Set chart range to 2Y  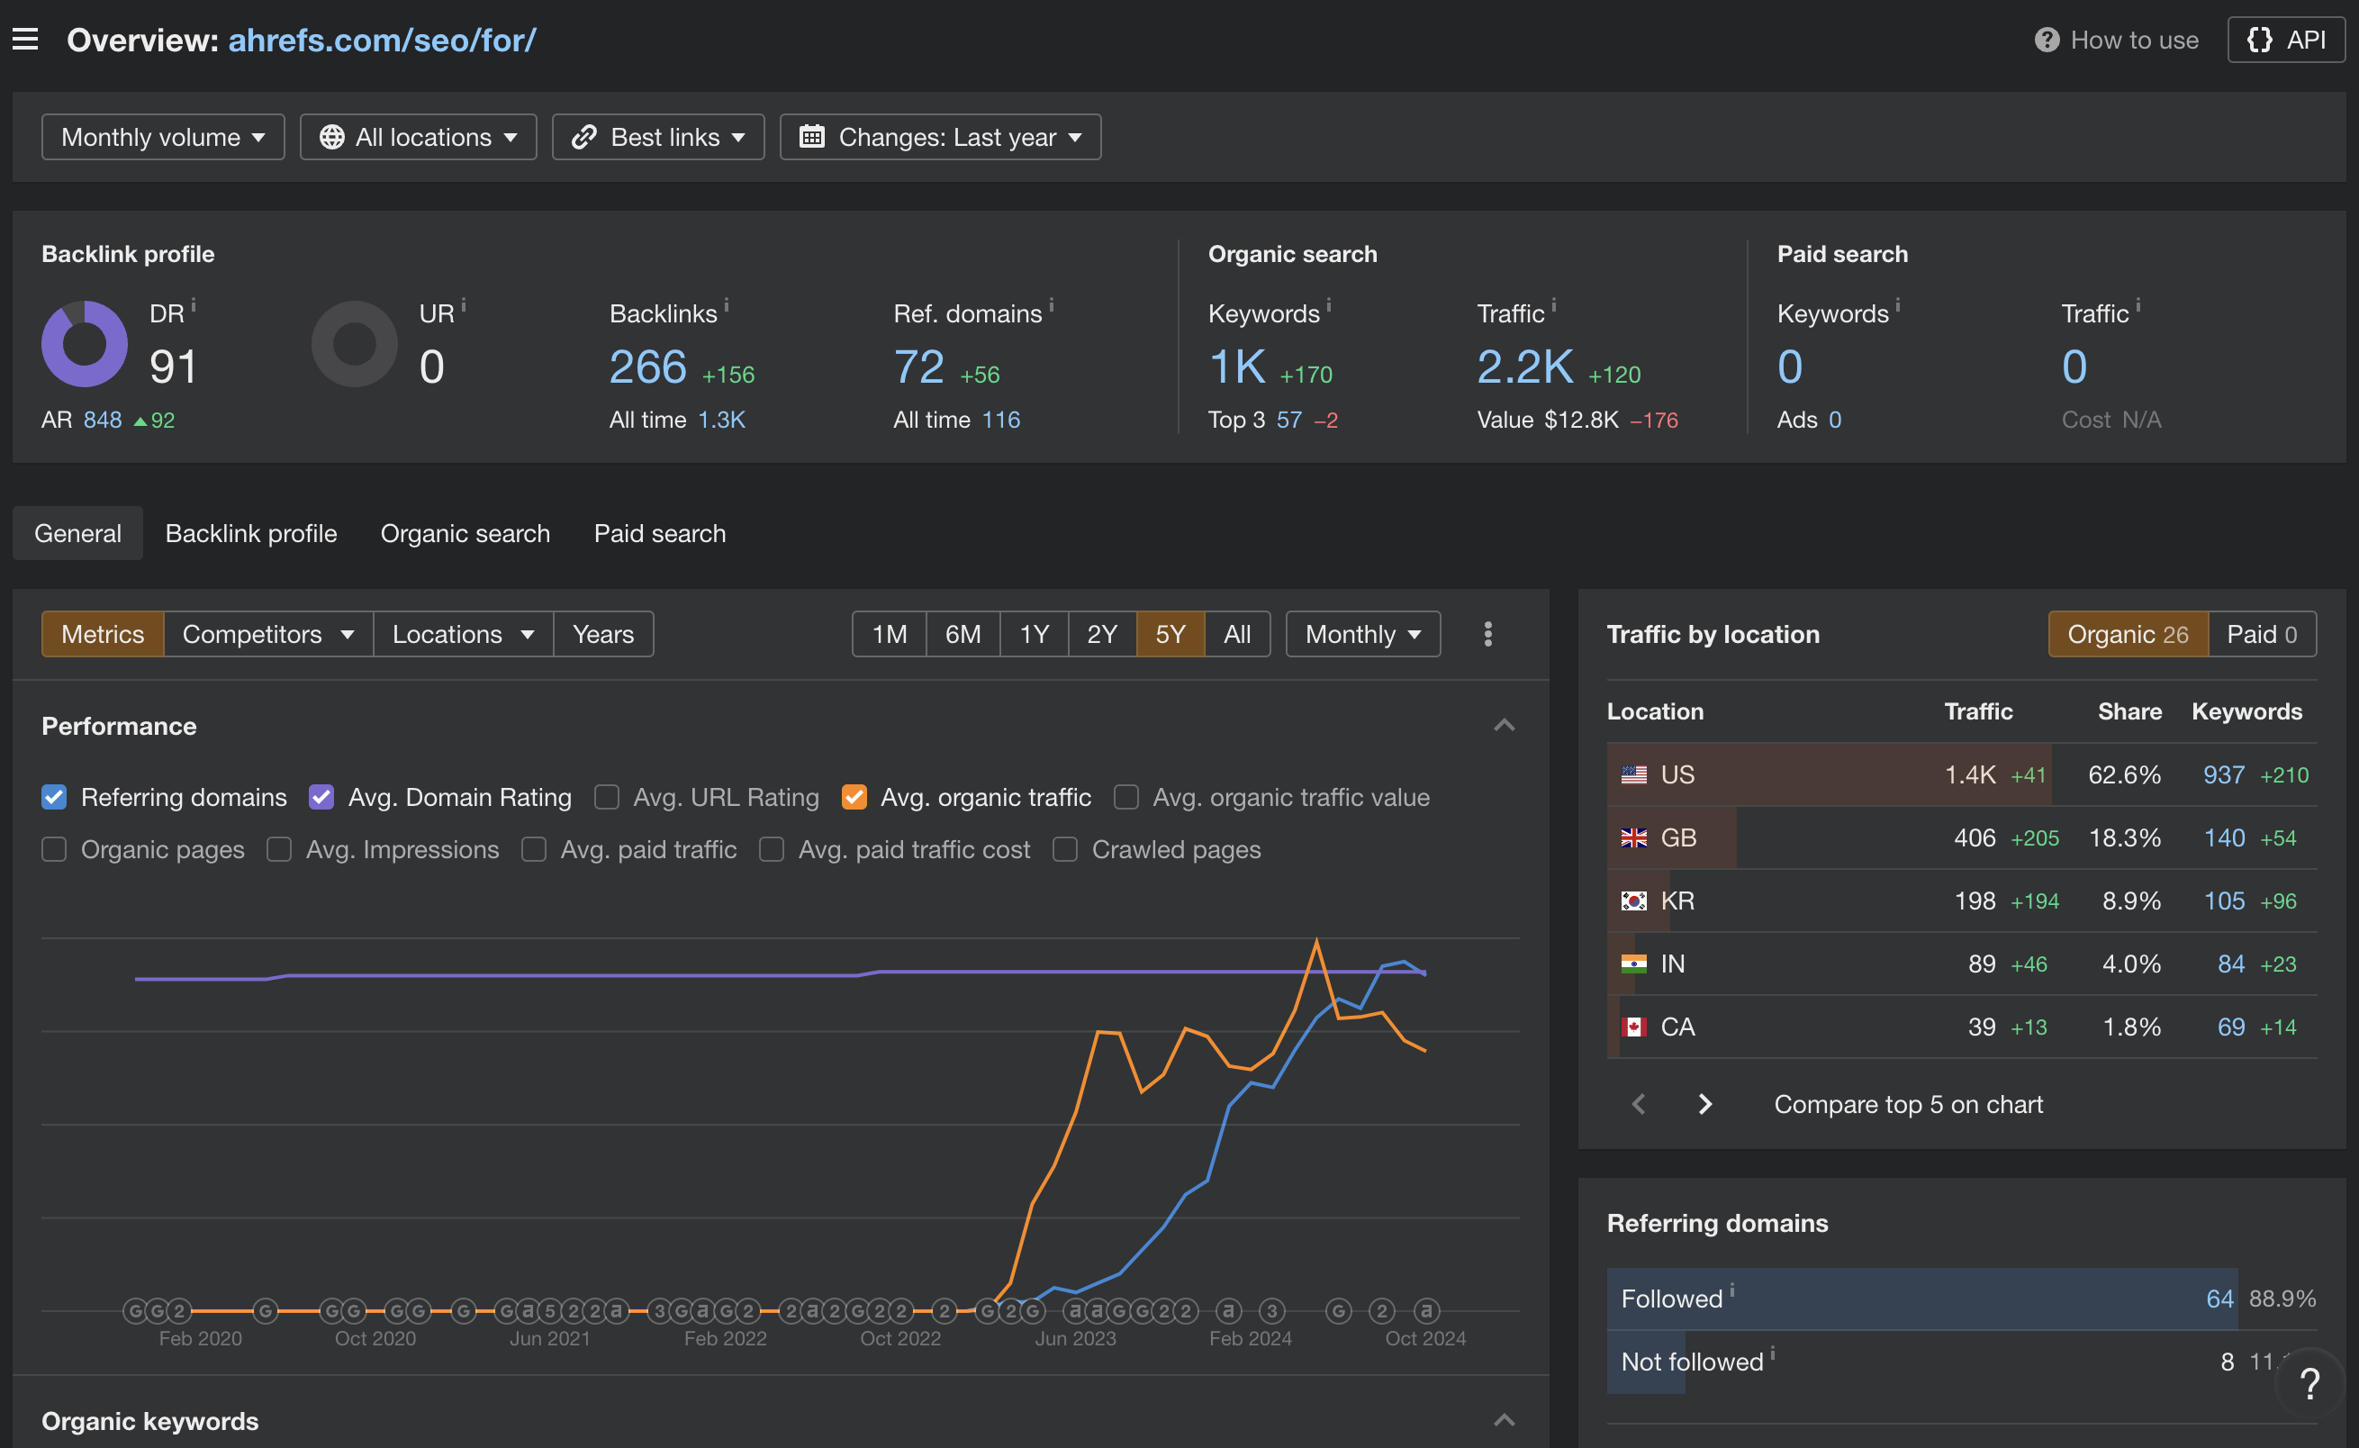point(1102,634)
